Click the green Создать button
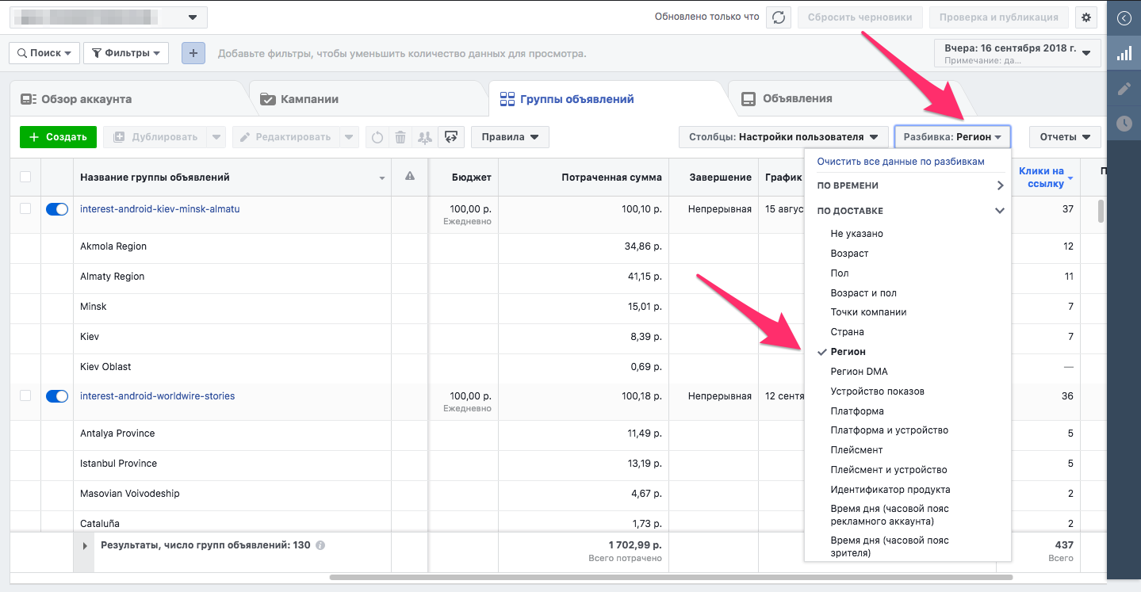The width and height of the screenshot is (1141, 592). (x=58, y=137)
